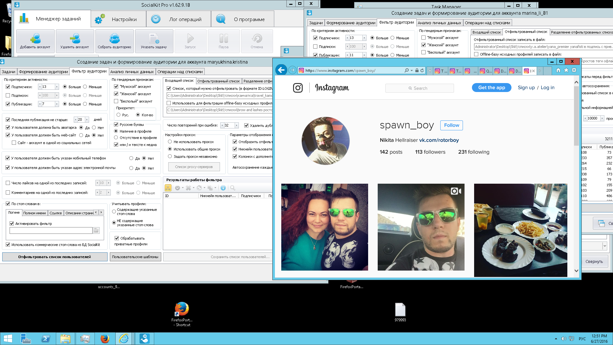The image size is (613, 345).
Task: Click the browser Favorites star icon
Action: click(566, 70)
